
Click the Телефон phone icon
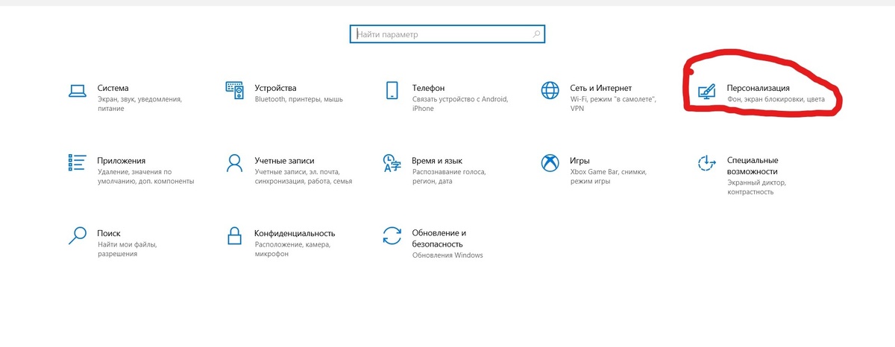(x=392, y=91)
